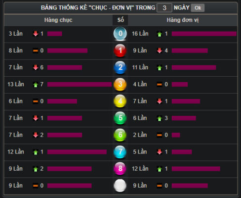Select the blue number 2 ball
Screen dimensions: 241x198
(120, 67)
